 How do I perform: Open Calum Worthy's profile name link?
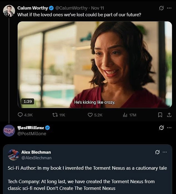[32, 8]
